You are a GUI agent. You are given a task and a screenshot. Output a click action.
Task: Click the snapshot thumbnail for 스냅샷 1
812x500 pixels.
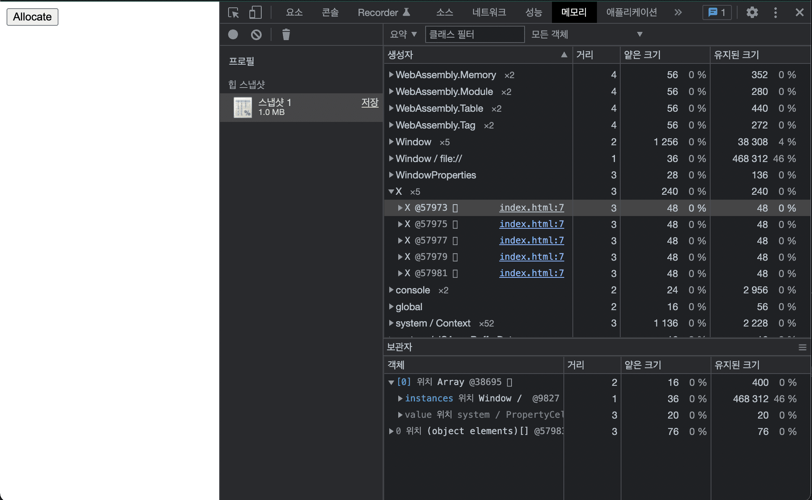click(x=242, y=107)
